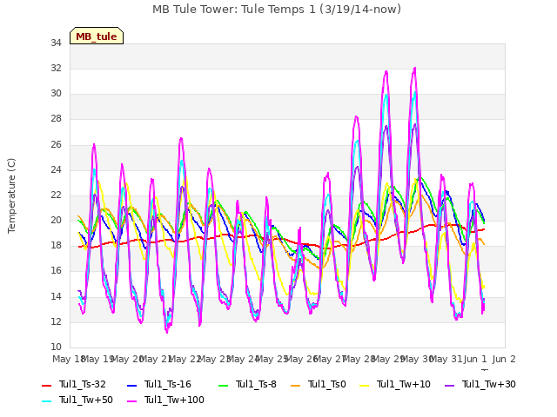The image size is (557, 417).
Task: Select the Tul1_Tw+10 legend entry
Action: point(395,384)
